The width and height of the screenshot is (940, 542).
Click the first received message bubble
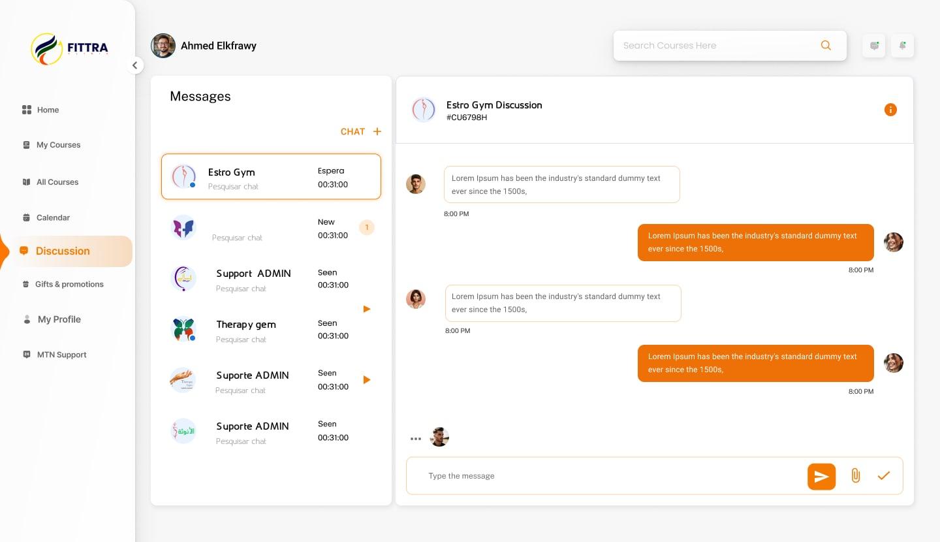click(562, 185)
